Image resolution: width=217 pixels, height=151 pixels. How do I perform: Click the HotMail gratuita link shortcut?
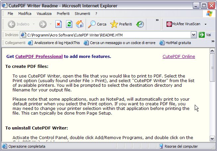point(176,43)
